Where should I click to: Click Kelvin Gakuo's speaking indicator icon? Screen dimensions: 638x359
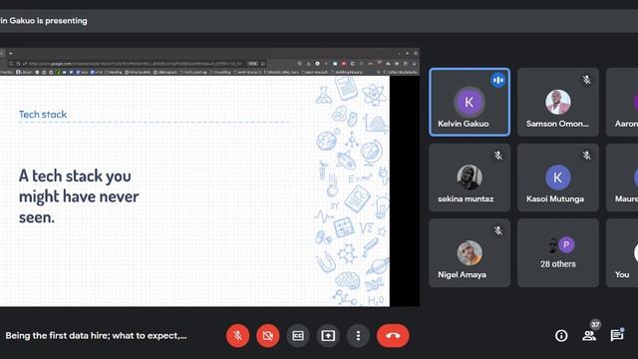[498, 80]
